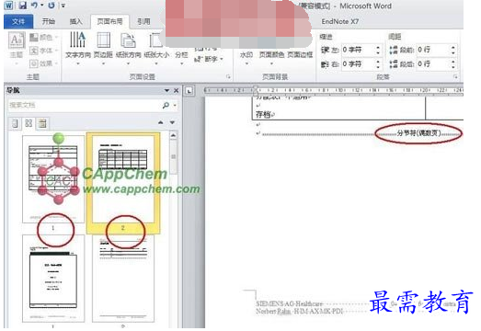Switch to page thumbnails browse tab
The image size is (481, 331).
pyautogui.click(x=29, y=123)
